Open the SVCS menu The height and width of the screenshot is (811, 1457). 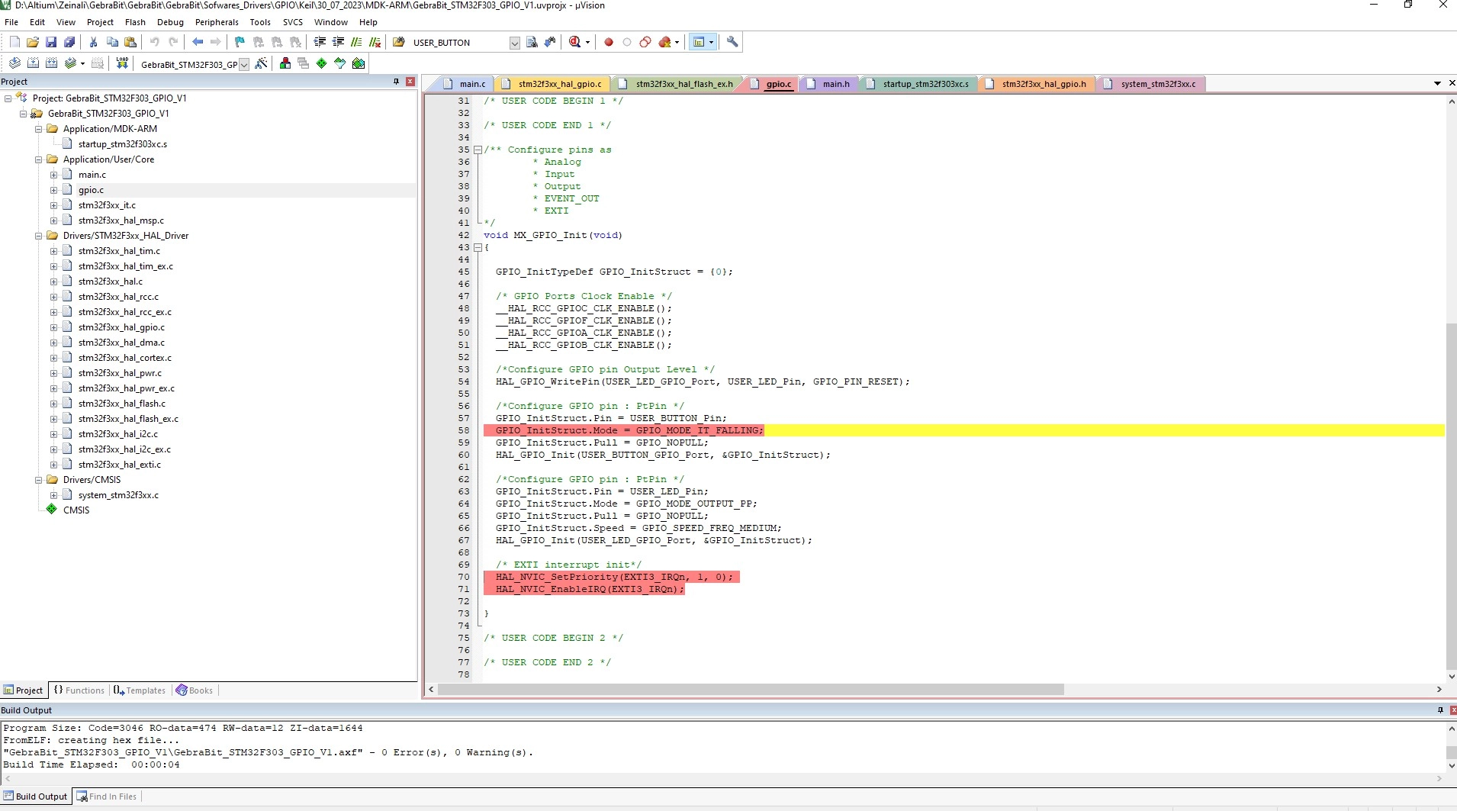[293, 22]
